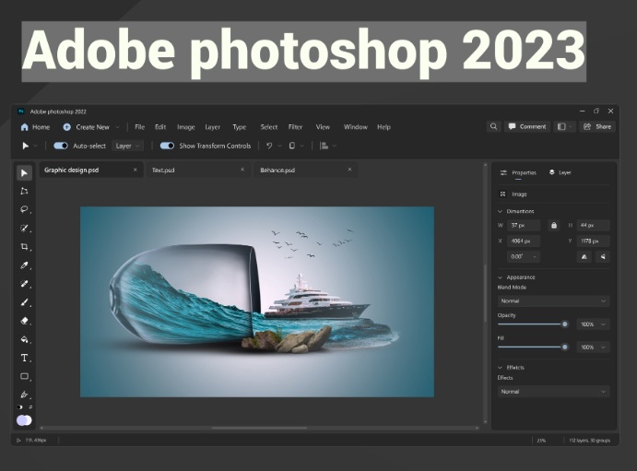Image resolution: width=637 pixels, height=471 pixels.
Task: Select the Move tool in the left toolbar
Action: 24,173
